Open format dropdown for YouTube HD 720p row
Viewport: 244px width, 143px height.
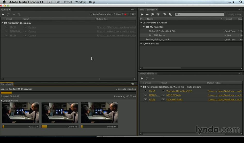click(146, 91)
